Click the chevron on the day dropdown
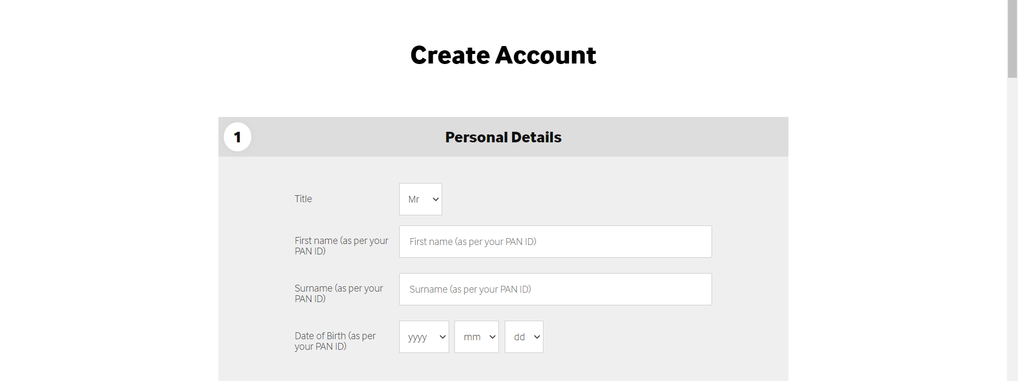Image resolution: width=1018 pixels, height=381 pixels. click(537, 337)
